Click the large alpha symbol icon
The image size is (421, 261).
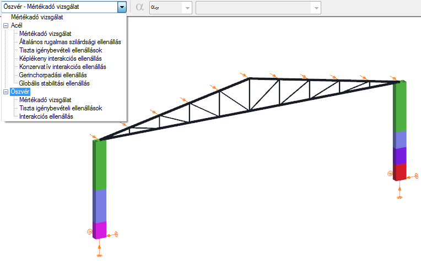click(x=140, y=7)
